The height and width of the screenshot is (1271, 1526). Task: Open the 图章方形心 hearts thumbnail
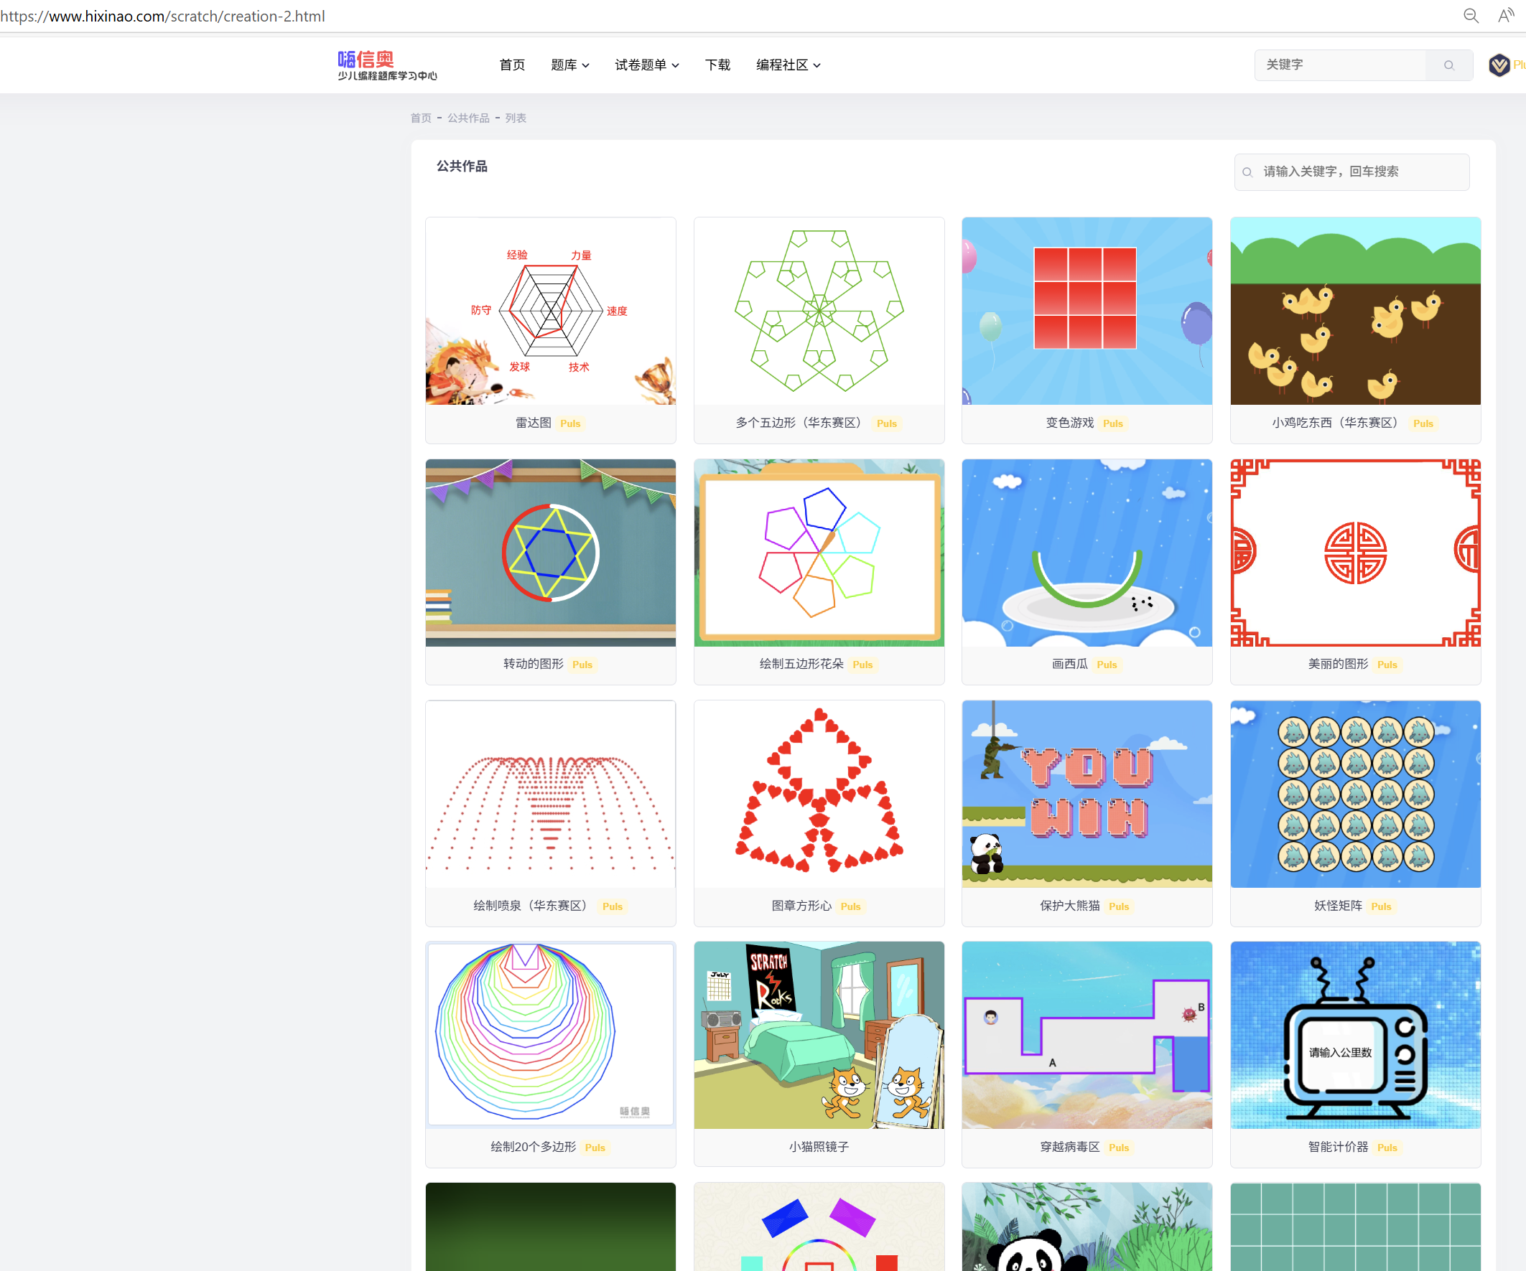(x=818, y=794)
